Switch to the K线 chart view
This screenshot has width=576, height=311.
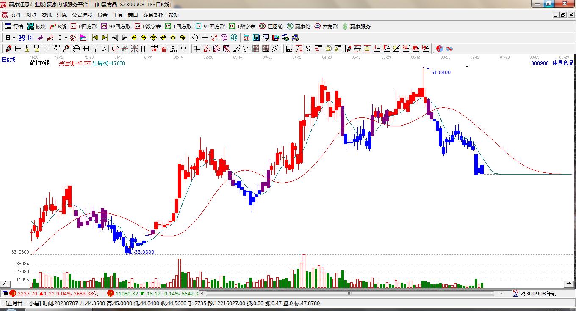coord(58,26)
